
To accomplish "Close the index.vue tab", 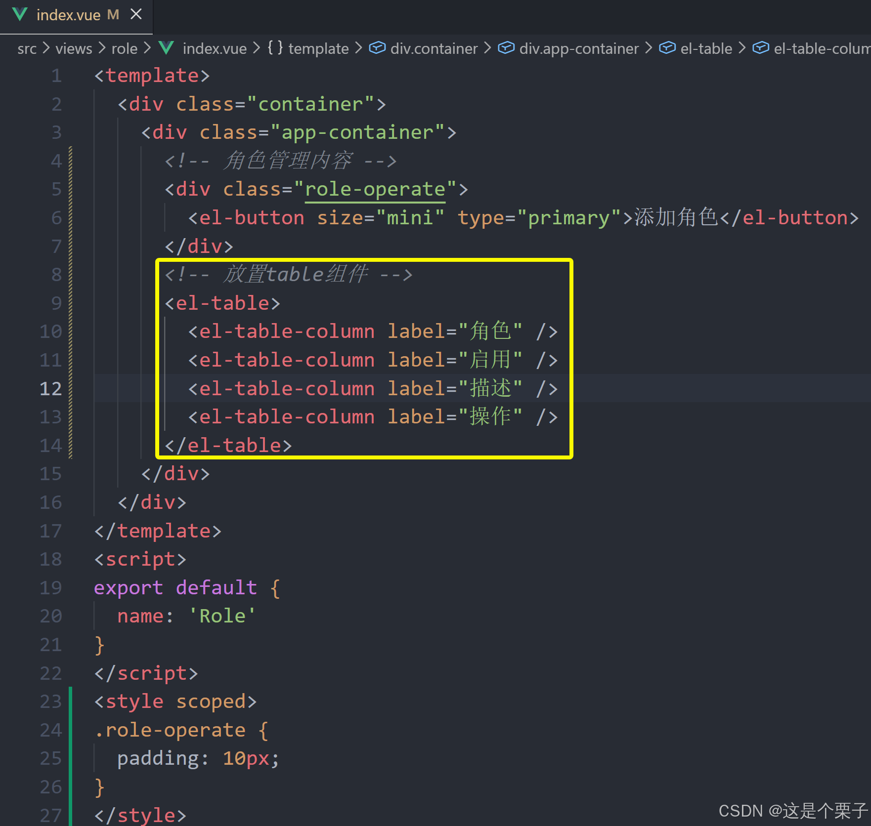I will point(136,14).
